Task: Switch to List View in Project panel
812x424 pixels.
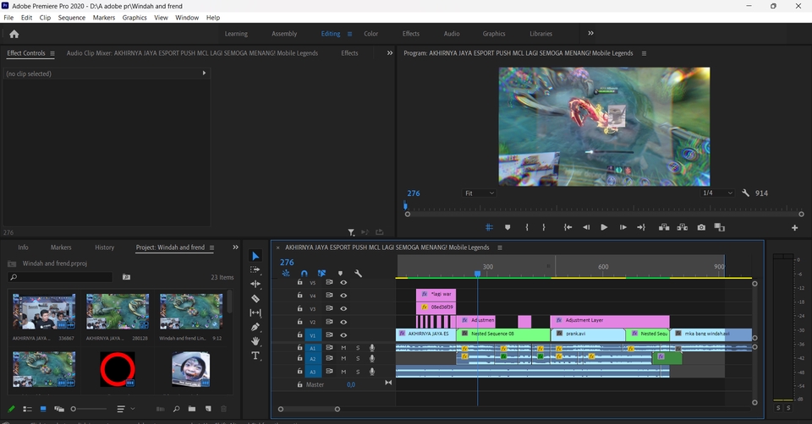Action: pos(27,409)
